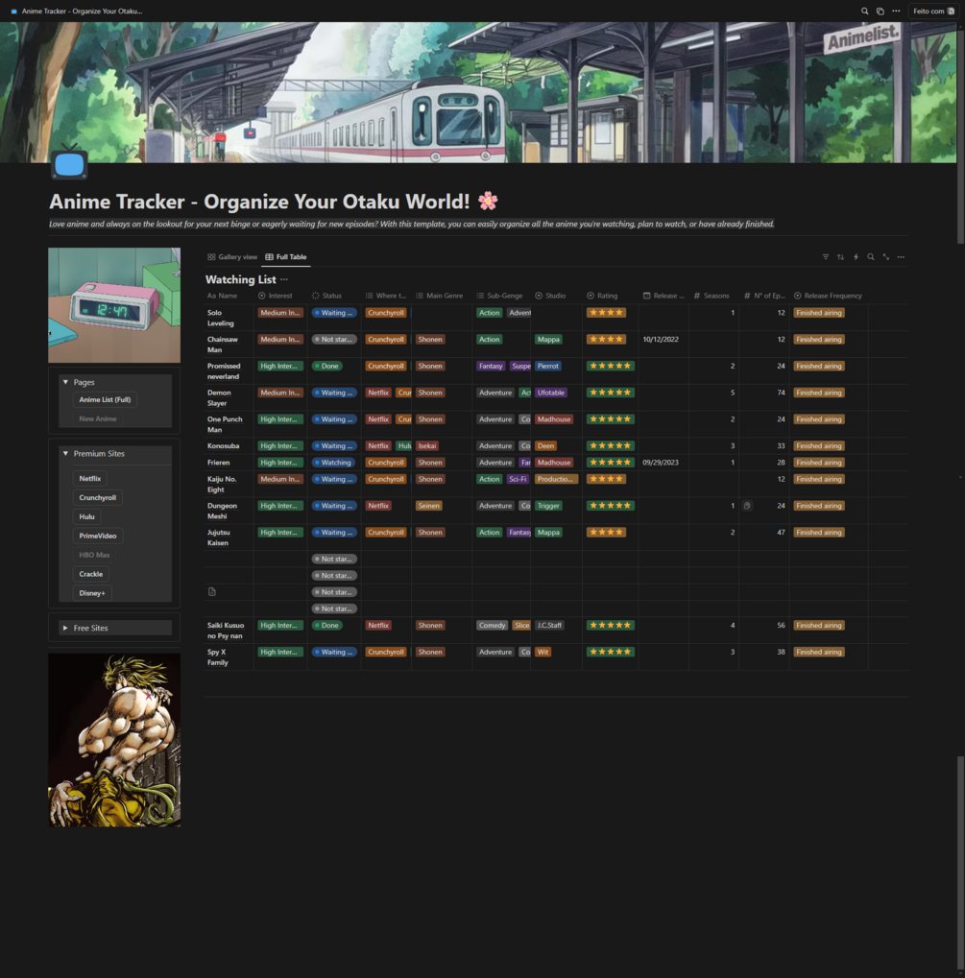Open the Sub-Genge column header menu

pos(501,296)
